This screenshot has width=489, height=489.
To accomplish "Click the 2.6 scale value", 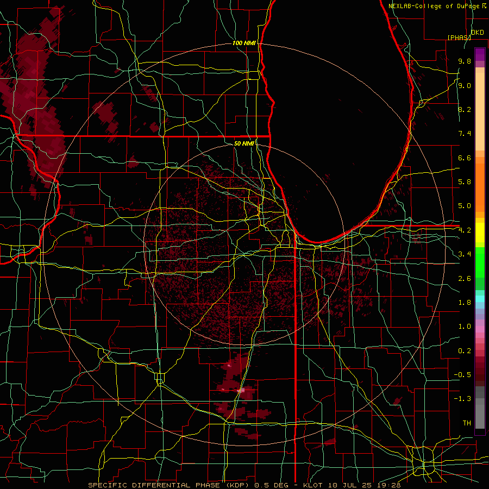I will (465, 279).
